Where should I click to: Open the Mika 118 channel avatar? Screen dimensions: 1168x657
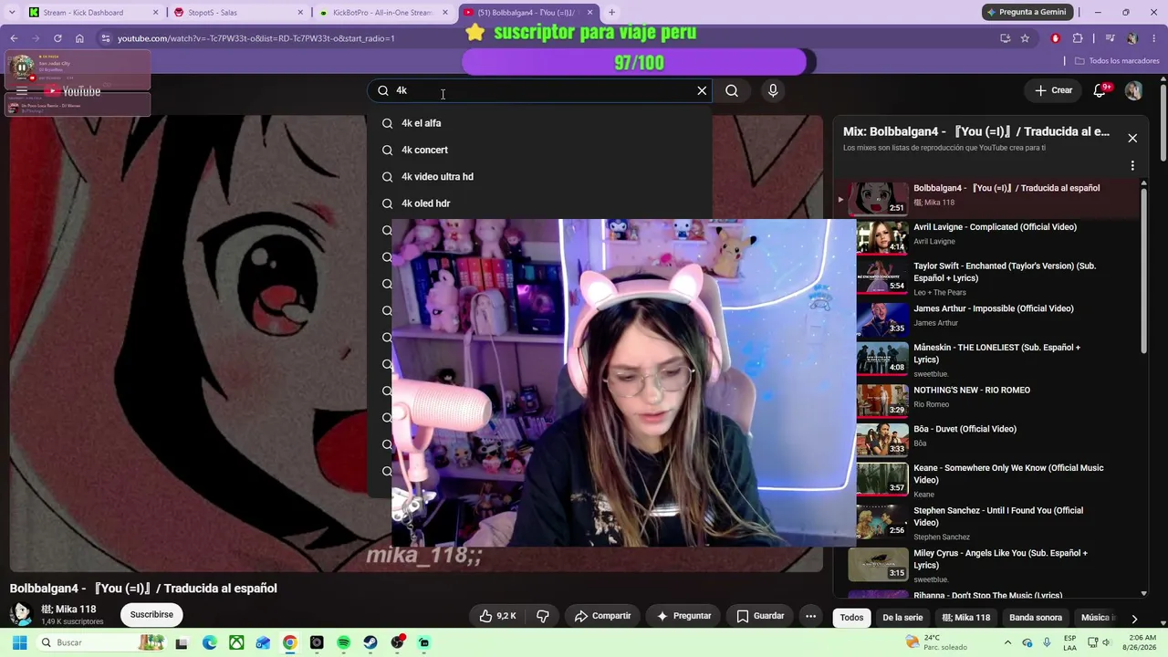click(x=22, y=614)
